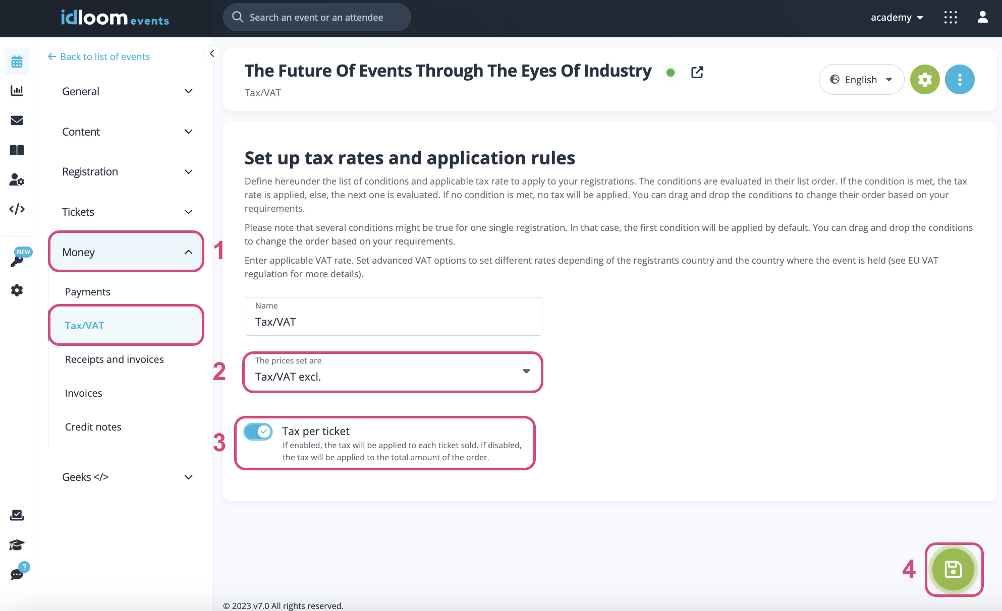The height and width of the screenshot is (611, 1002).
Task: Navigate to Invoices submenu item
Action: click(84, 392)
